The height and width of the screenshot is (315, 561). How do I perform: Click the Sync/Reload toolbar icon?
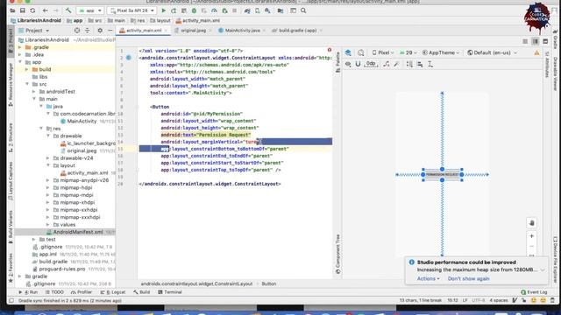[x=32, y=10]
